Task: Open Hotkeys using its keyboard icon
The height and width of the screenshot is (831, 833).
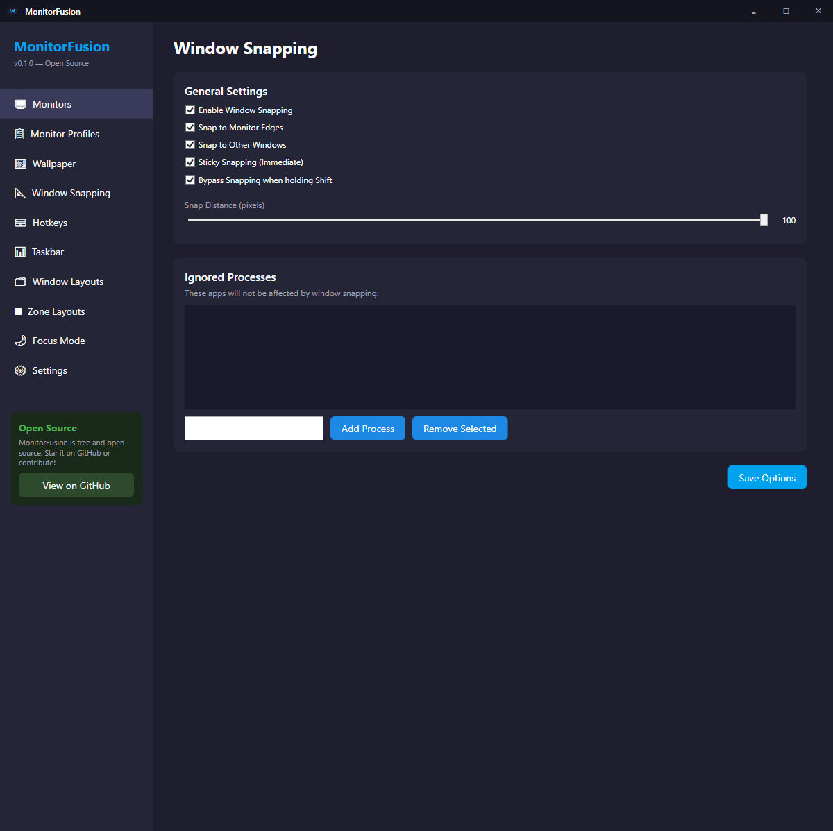Action: pos(20,222)
